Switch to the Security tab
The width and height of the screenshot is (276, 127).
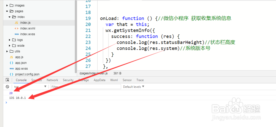68,80
